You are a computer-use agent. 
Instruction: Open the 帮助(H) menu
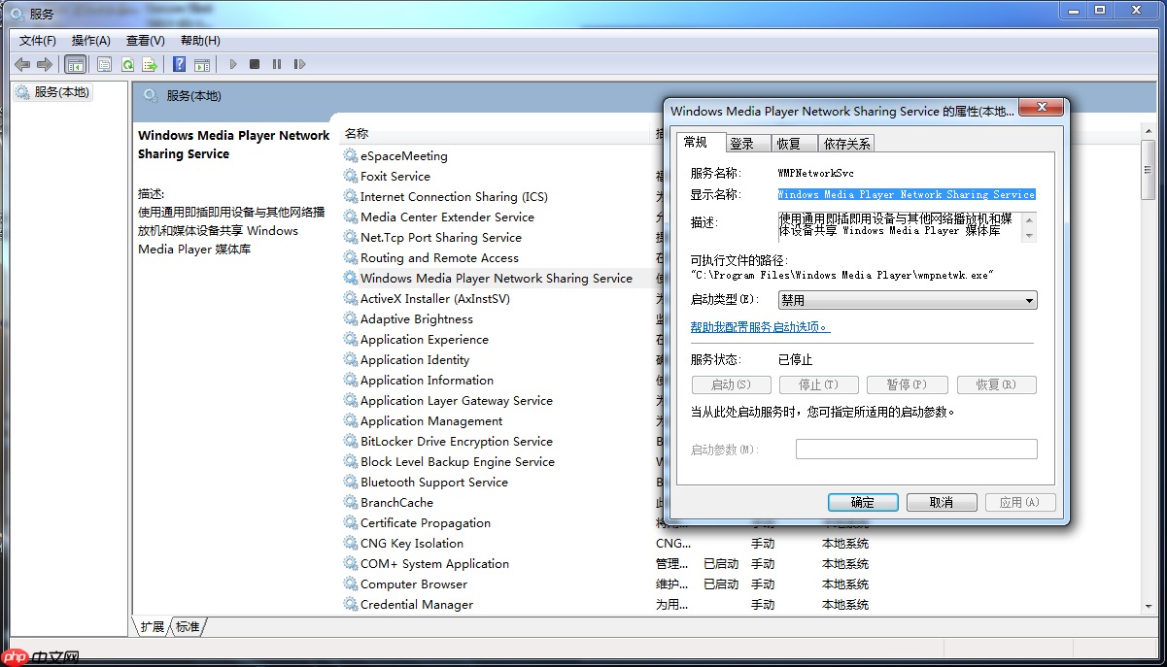click(200, 41)
